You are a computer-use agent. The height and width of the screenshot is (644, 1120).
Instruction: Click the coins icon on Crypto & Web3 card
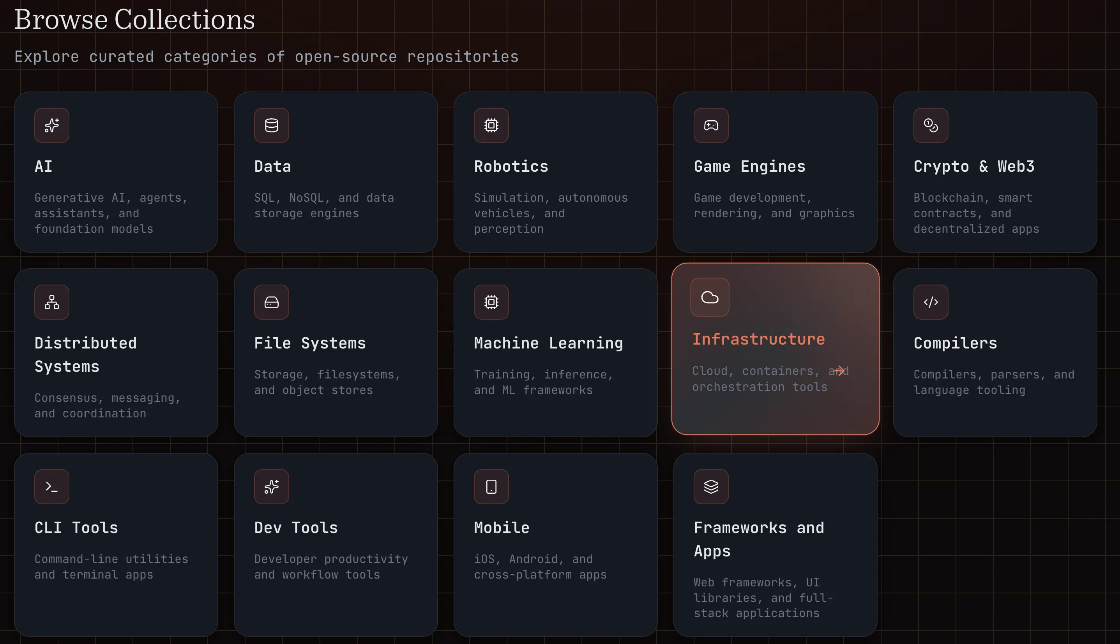pyautogui.click(x=931, y=125)
